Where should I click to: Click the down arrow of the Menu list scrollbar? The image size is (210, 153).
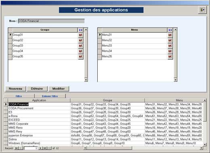[x=175, y=80]
